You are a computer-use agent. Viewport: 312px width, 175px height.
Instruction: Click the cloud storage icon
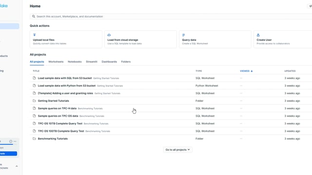click(x=109, y=35)
